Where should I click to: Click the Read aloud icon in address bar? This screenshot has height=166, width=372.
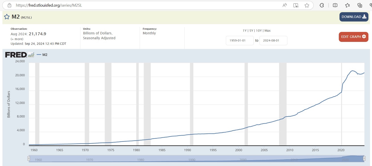[x=285, y=5]
